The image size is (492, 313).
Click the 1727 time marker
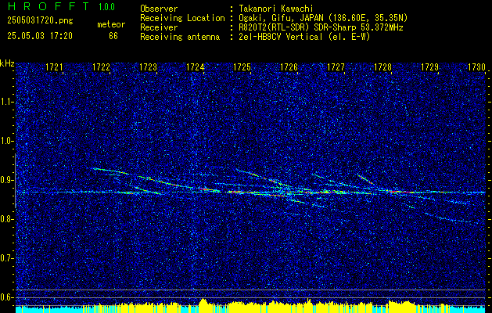(336, 67)
